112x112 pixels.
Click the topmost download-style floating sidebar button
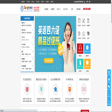coord(109,73)
